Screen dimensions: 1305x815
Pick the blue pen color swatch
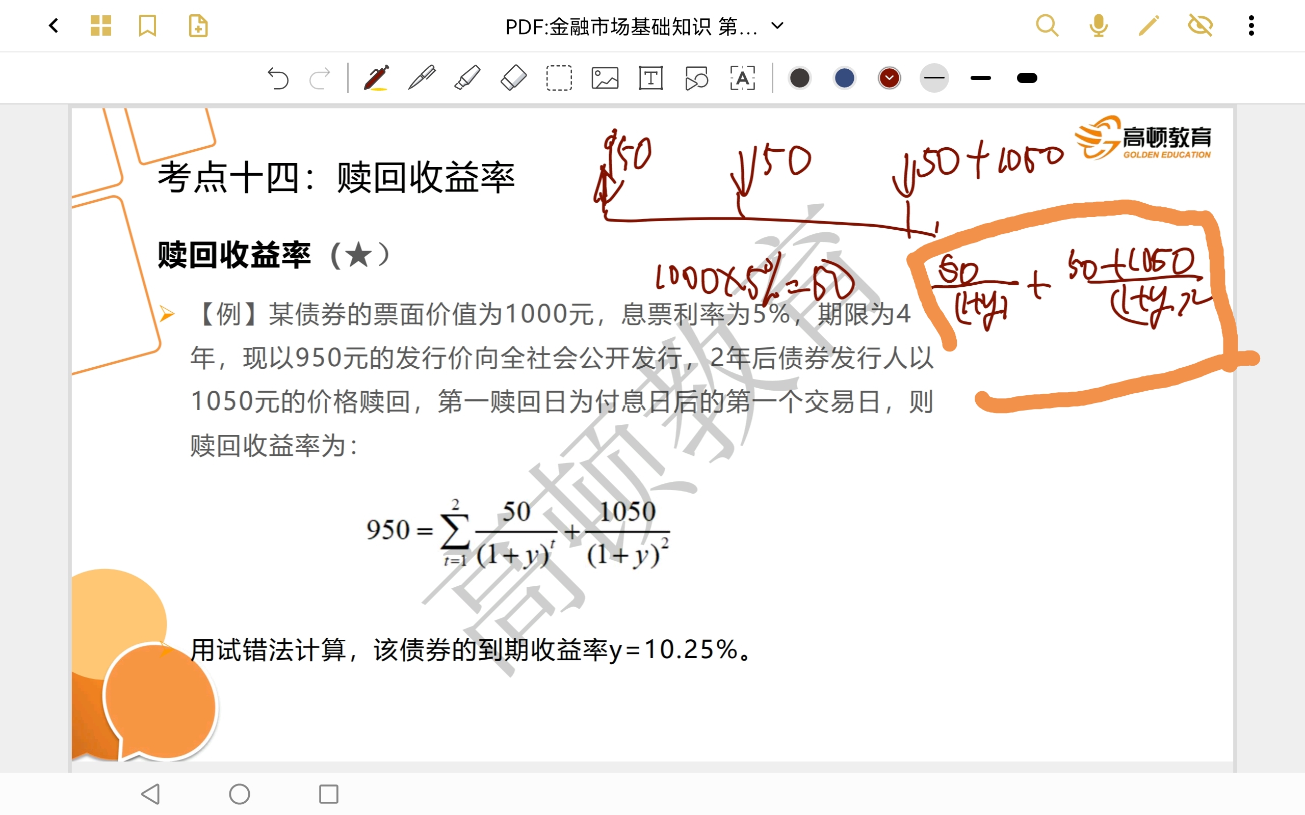tap(845, 78)
